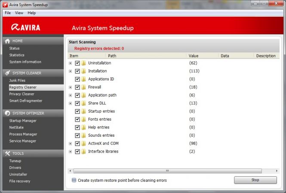Open Service Manager in sidebar
This screenshot has height=193, width=286.
[x=23, y=141]
